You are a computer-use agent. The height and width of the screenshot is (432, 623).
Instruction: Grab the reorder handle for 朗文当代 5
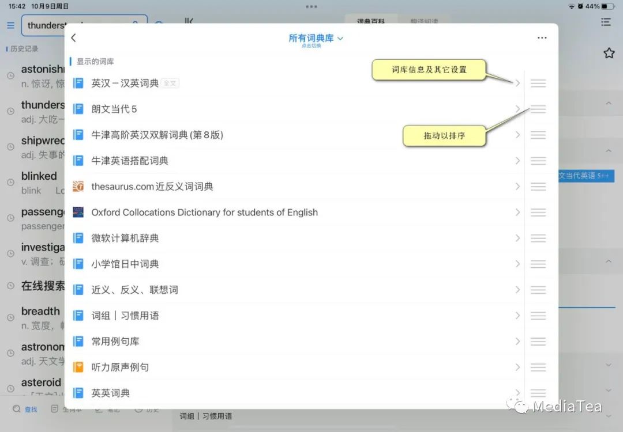pyautogui.click(x=538, y=109)
